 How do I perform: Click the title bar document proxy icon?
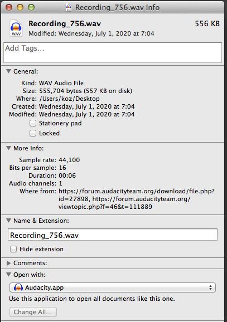pos(69,7)
